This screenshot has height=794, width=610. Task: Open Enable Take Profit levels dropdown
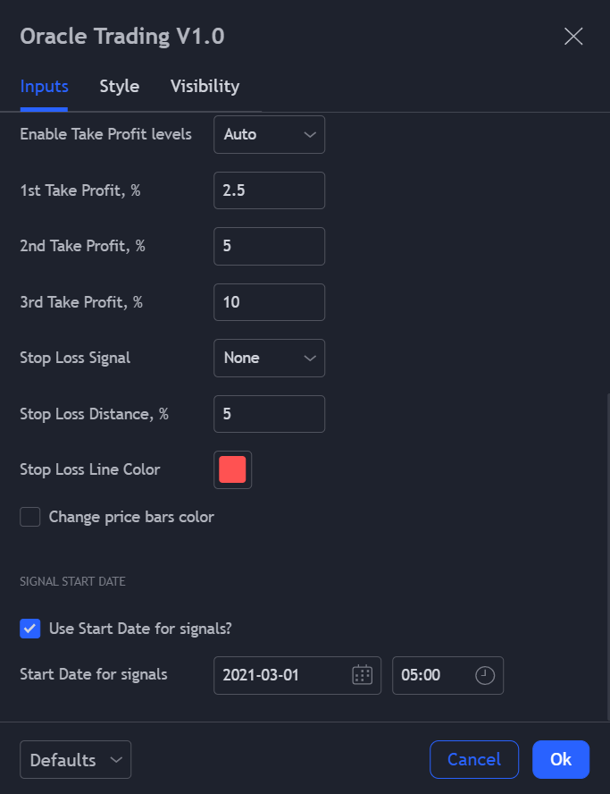click(269, 135)
